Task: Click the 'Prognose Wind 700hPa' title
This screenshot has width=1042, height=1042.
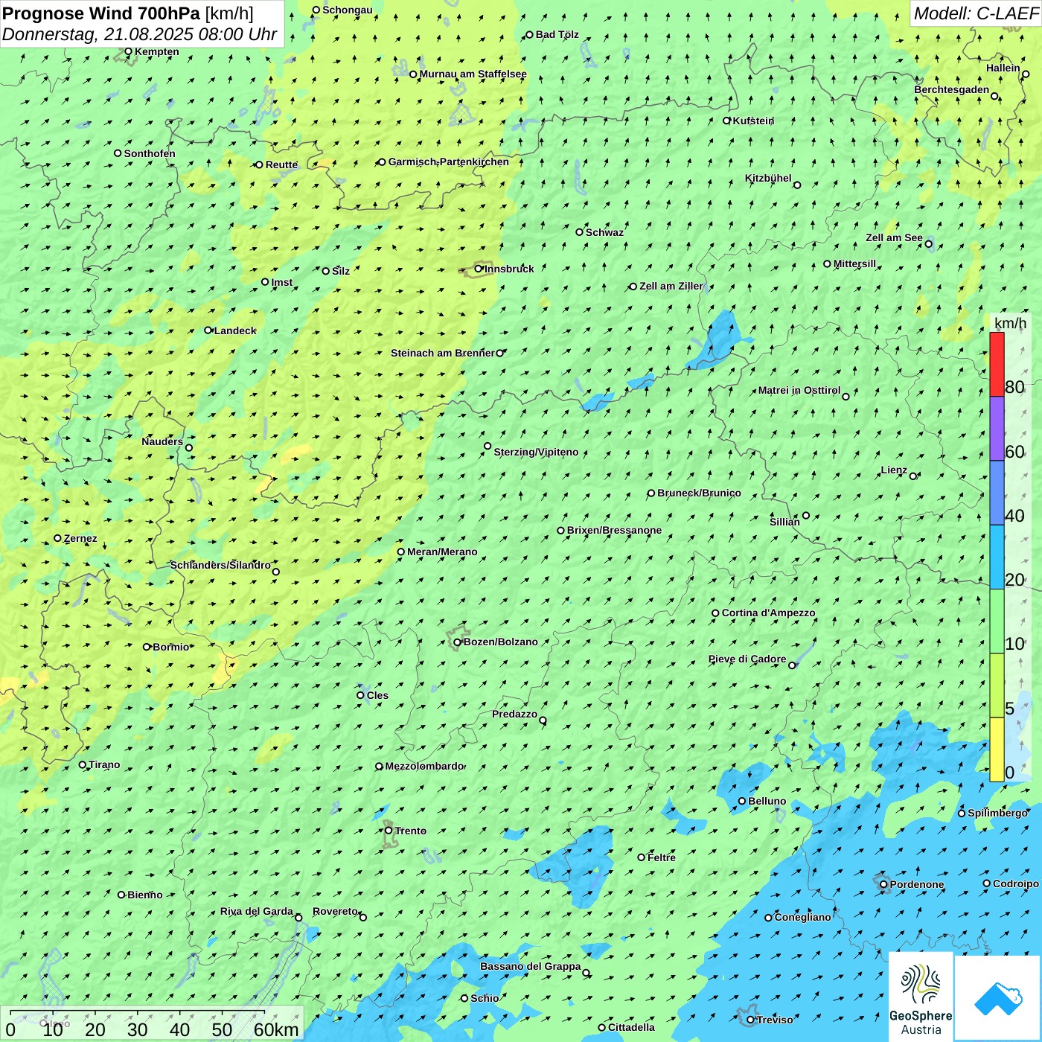Action: (x=101, y=13)
